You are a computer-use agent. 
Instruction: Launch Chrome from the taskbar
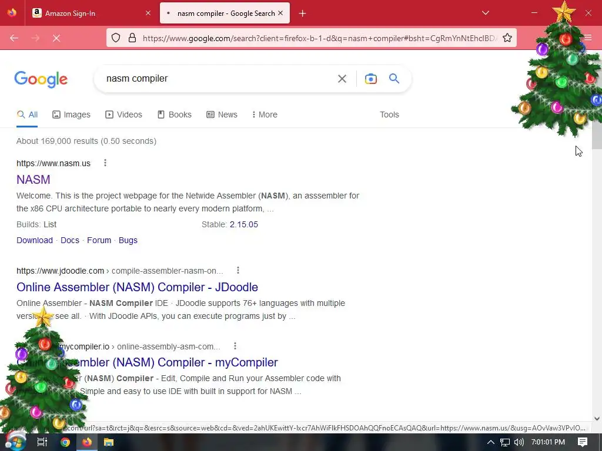pyautogui.click(x=65, y=442)
